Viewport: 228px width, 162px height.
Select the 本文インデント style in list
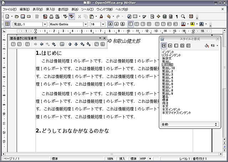(173, 109)
